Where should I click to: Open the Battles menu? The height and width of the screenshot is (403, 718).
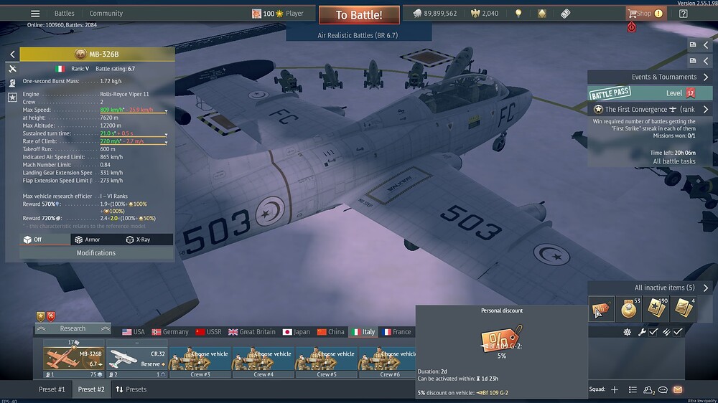coord(64,13)
